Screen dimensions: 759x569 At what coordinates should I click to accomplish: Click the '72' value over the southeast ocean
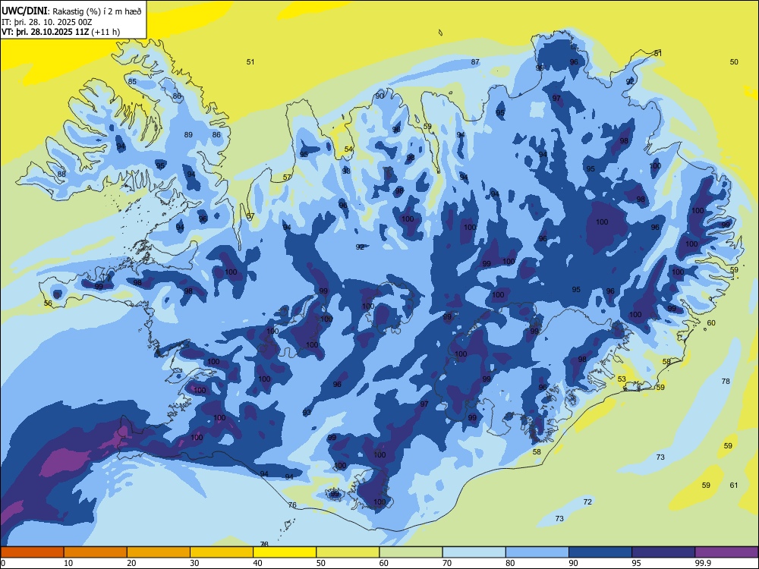tap(587, 501)
